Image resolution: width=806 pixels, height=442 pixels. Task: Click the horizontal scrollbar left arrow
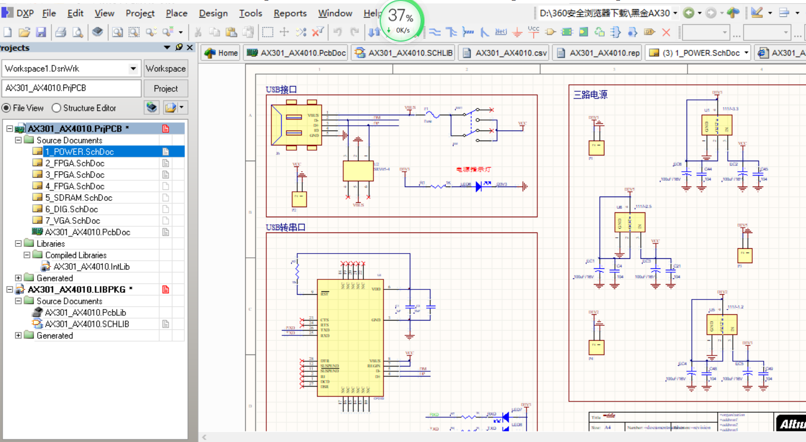coord(205,437)
